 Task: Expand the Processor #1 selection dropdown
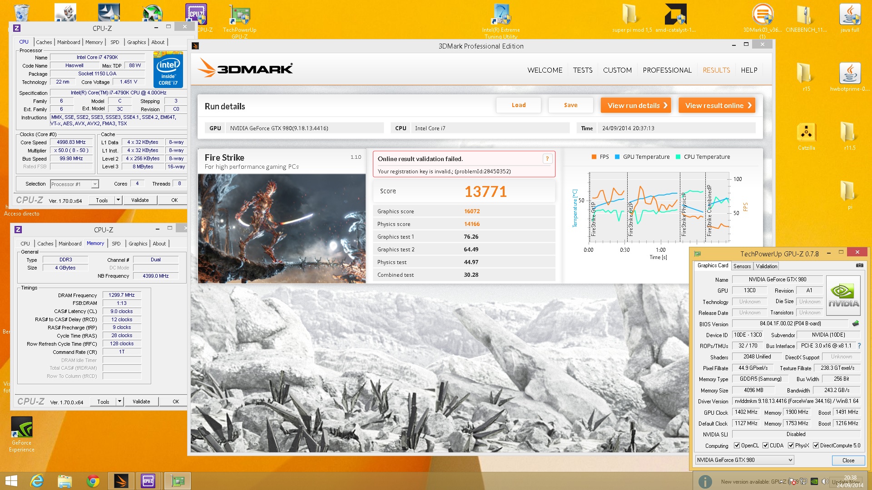[94, 184]
